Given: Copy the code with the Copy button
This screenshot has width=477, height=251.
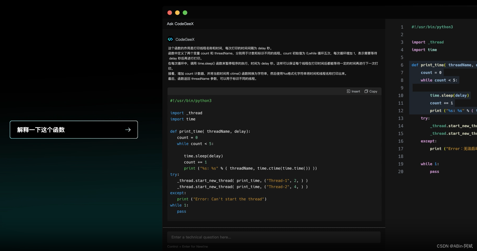Looking at the screenshot, I should click(x=371, y=91).
